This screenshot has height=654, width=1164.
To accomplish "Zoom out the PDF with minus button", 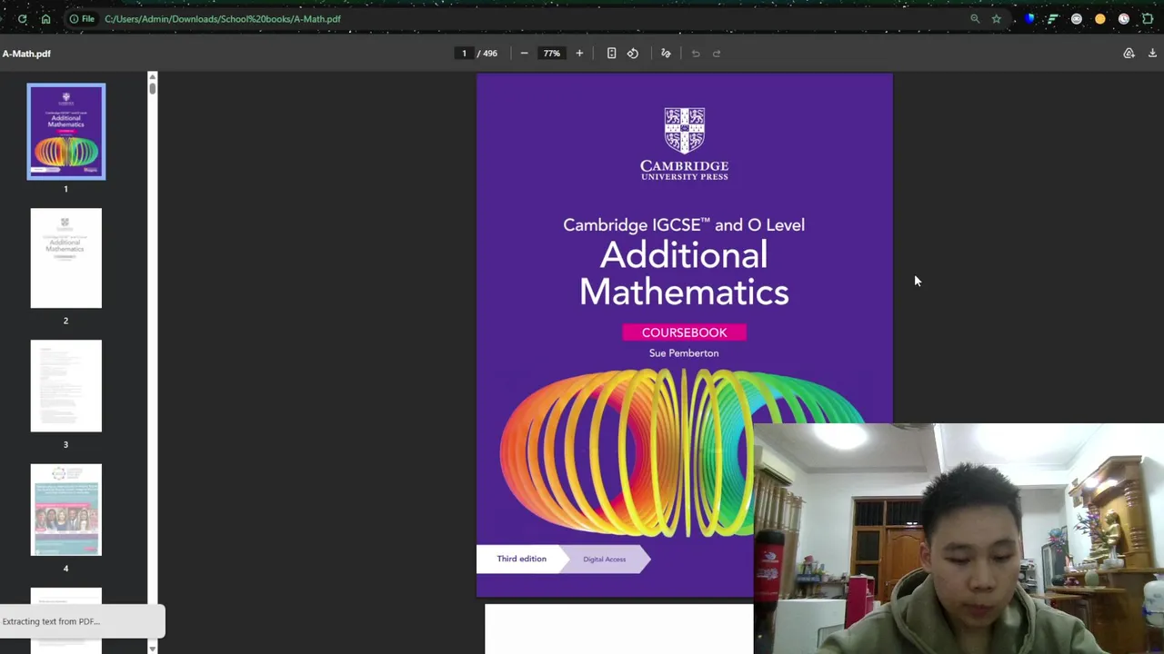I will point(524,54).
